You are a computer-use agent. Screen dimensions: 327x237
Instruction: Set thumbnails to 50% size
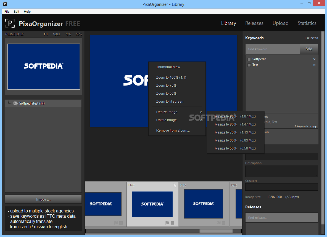tap(79, 34)
